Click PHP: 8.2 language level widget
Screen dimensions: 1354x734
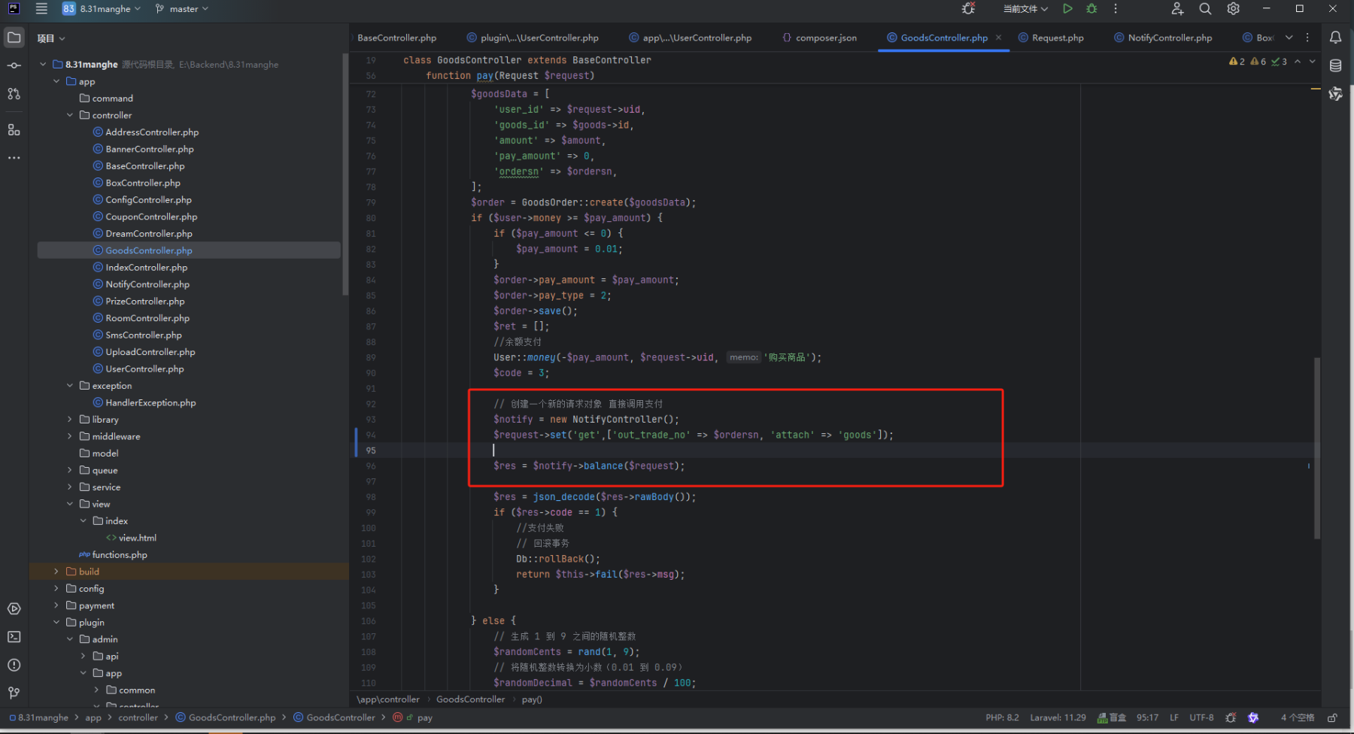point(1002,717)
